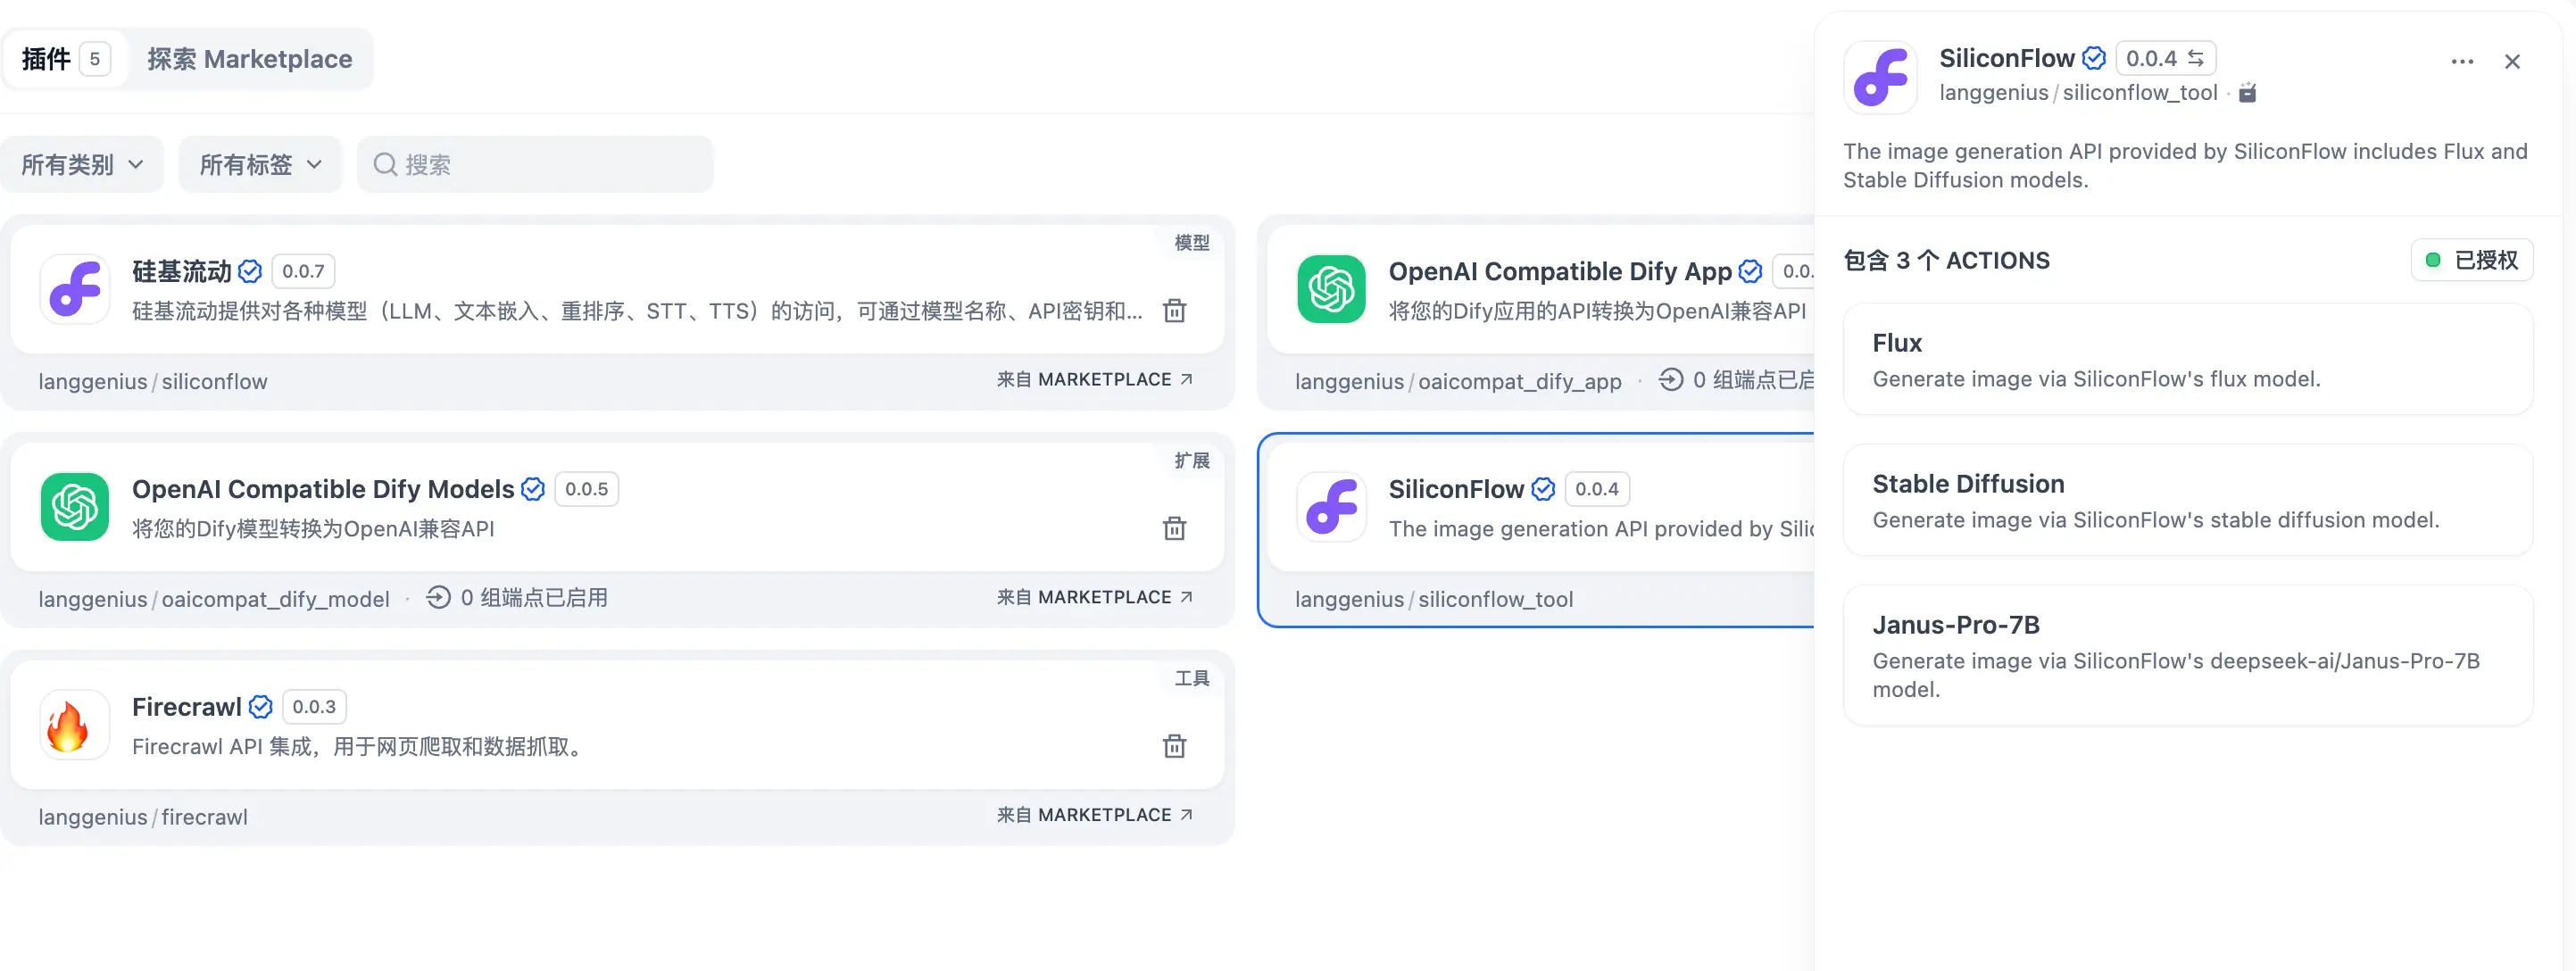Click the 搜索 plugin search field

535,164
